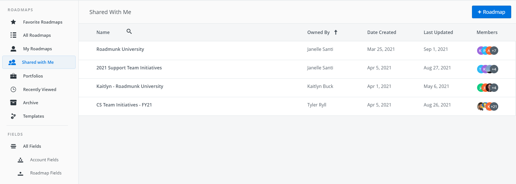This screenshot has width=516, height=184.
Task: Click the star icon for Favorite Roadmaps
Action: [x=13, y=22]
